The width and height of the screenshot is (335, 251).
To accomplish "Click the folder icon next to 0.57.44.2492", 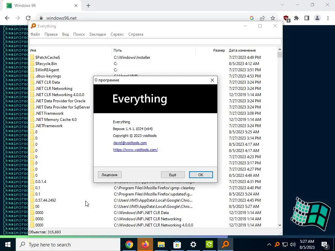I will [32, 200].
